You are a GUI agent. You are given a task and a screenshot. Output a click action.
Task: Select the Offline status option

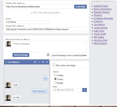55,75
